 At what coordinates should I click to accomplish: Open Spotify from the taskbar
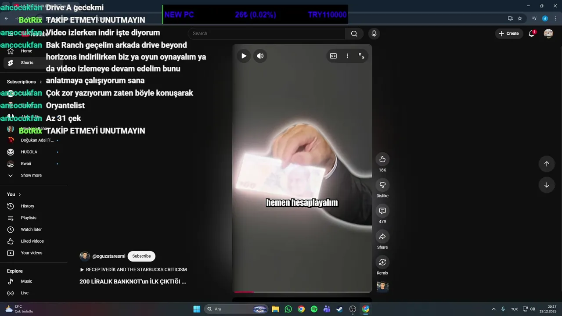[314, 309]
